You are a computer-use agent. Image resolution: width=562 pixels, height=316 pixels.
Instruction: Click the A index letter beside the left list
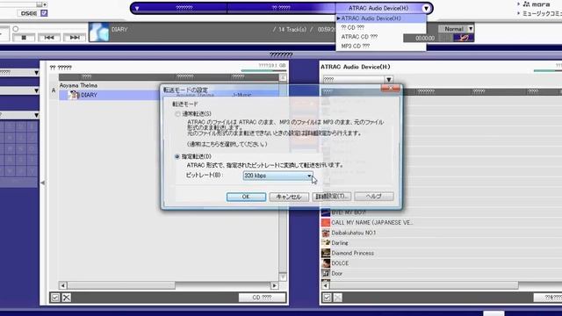tap(54, 90)
